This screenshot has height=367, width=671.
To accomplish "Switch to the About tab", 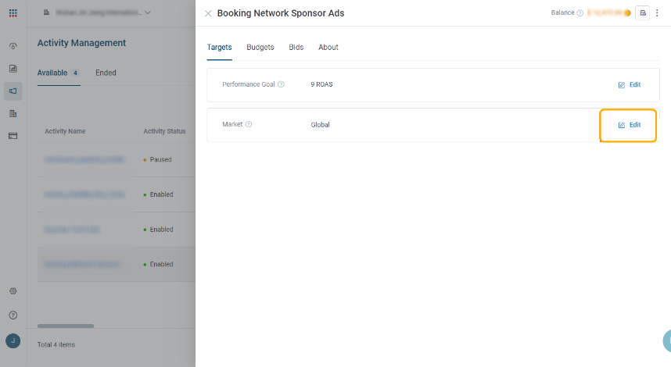I will (328, 48).
